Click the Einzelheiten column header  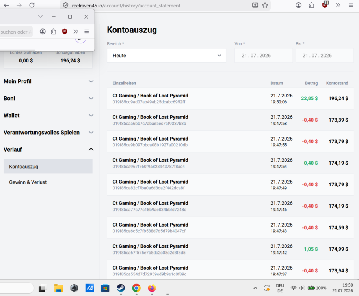(124, 83)
